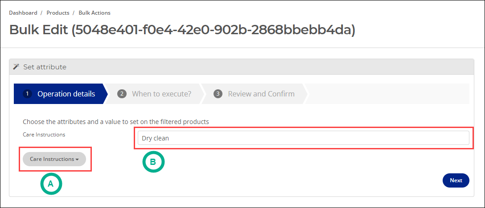Click the caret arrow beside Care Instructions

pyautogui.click(x=77, y=160)
